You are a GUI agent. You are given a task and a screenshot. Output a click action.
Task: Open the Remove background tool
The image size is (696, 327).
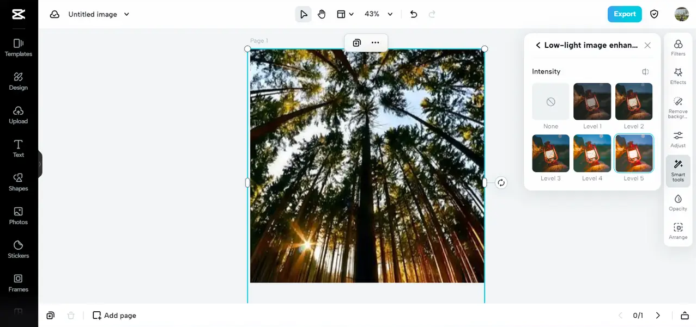(x=678, y=108)
